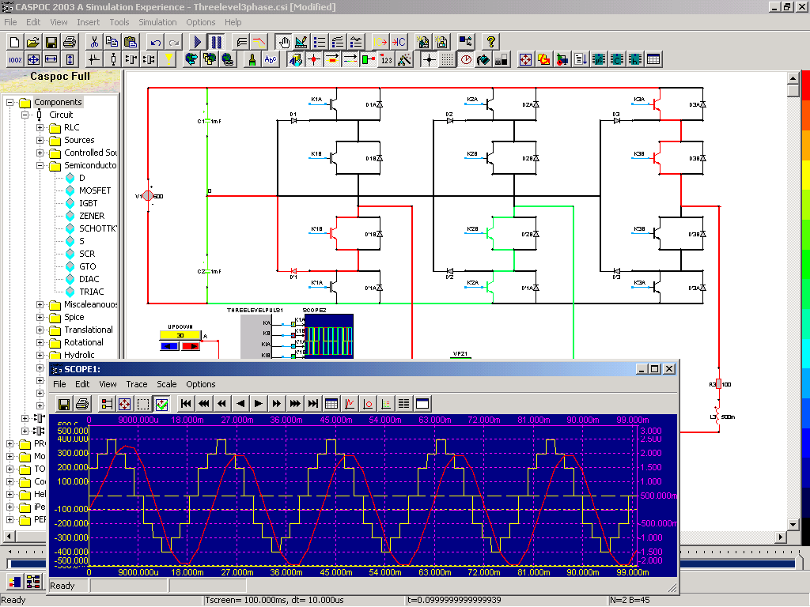
Task: Open the Tools menu in main window
Action: pos(119,22)
